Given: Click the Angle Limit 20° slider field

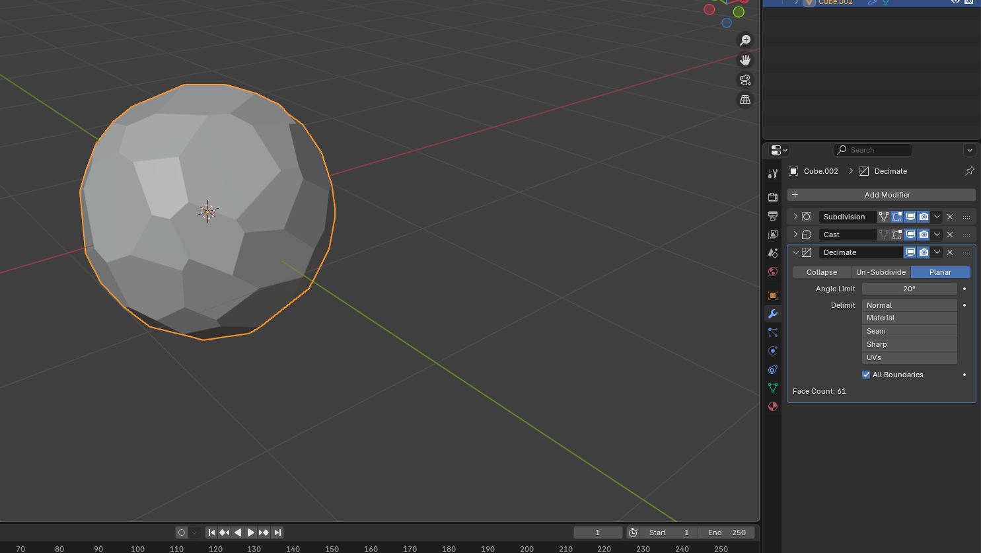Looking at the screenshot, I should [910, 289].
